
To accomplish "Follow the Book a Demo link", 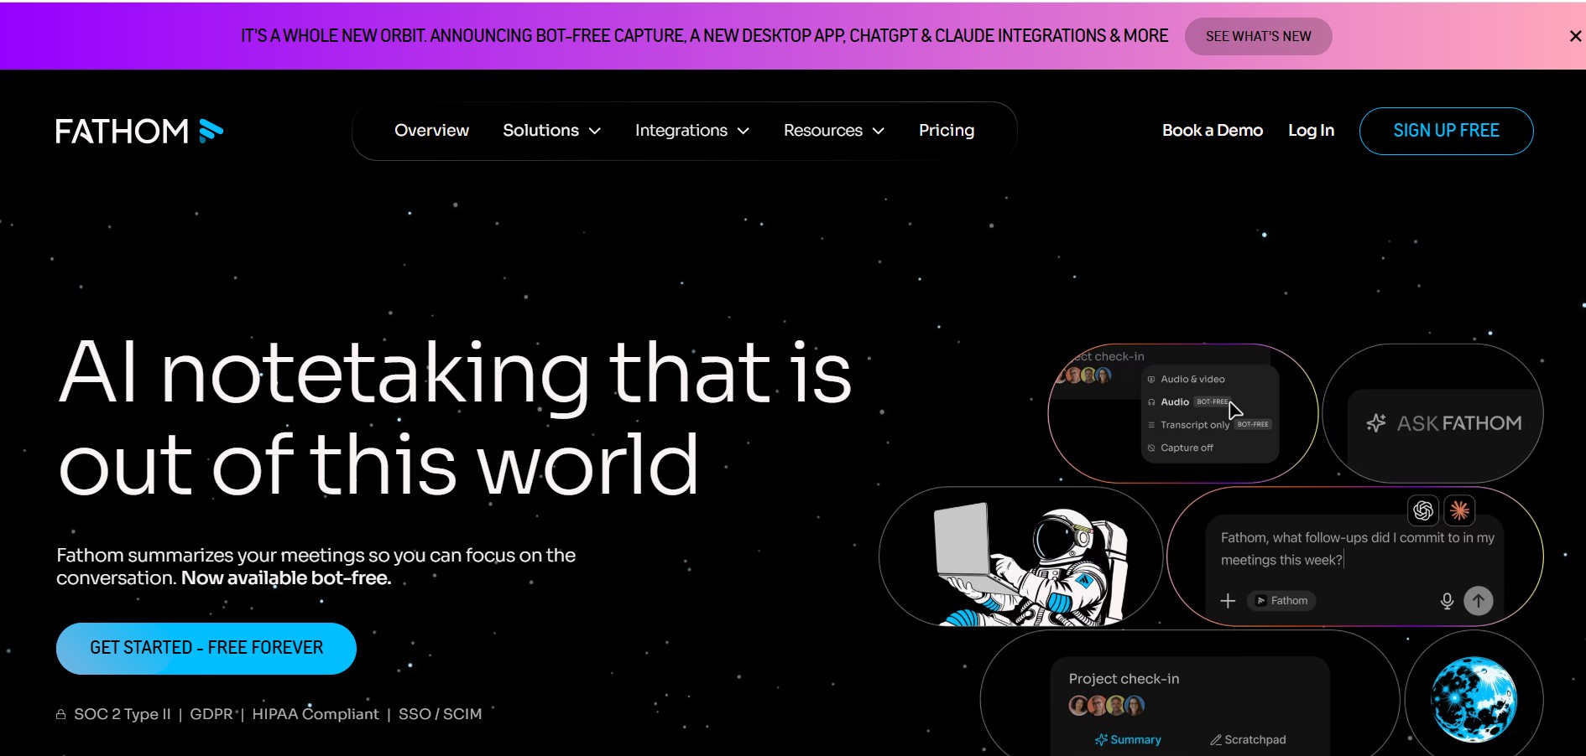I will (x=1213, y=131).
